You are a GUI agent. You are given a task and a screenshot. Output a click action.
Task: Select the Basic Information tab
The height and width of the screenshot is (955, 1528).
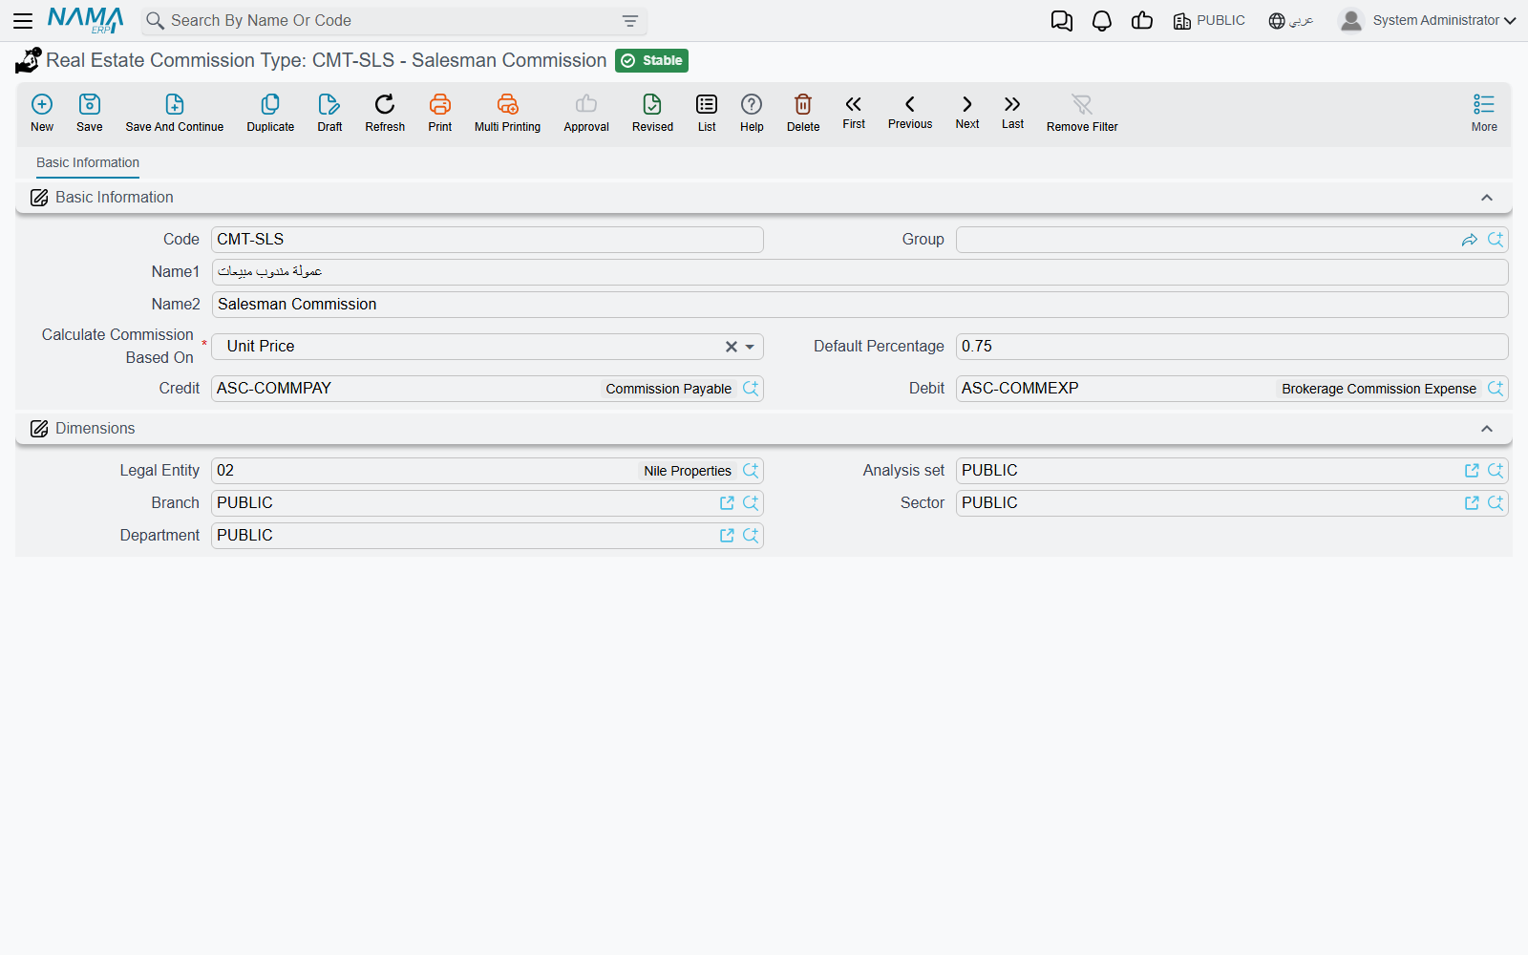click(x=88, y=163)
